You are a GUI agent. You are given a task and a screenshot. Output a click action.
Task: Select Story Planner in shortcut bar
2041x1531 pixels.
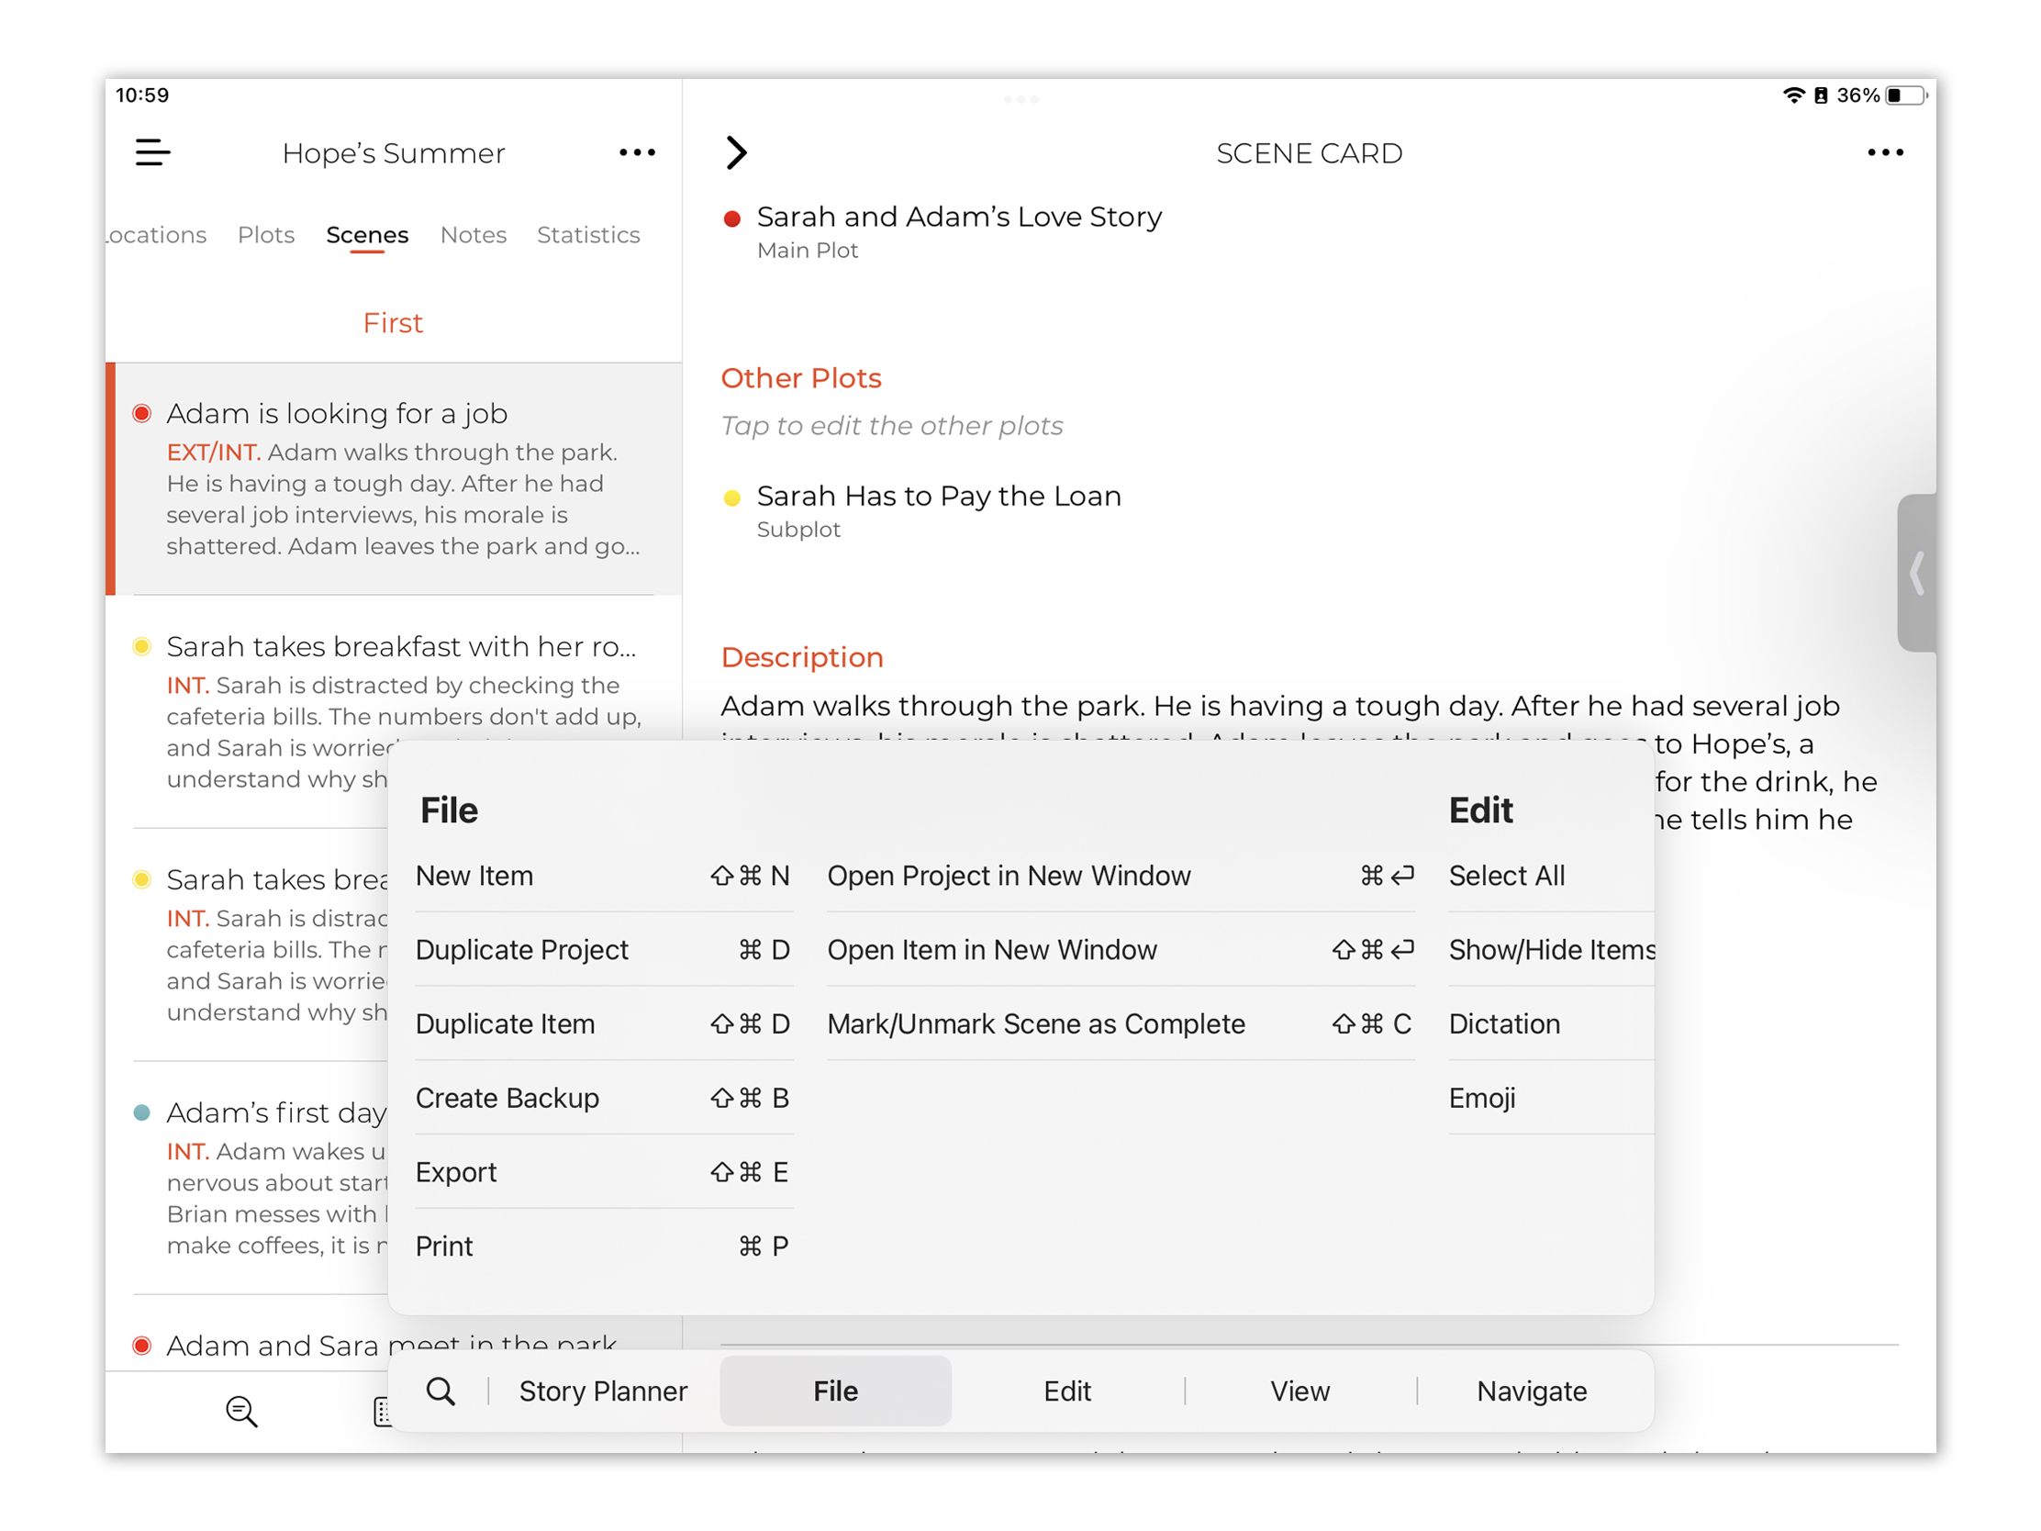point(604,1391)
